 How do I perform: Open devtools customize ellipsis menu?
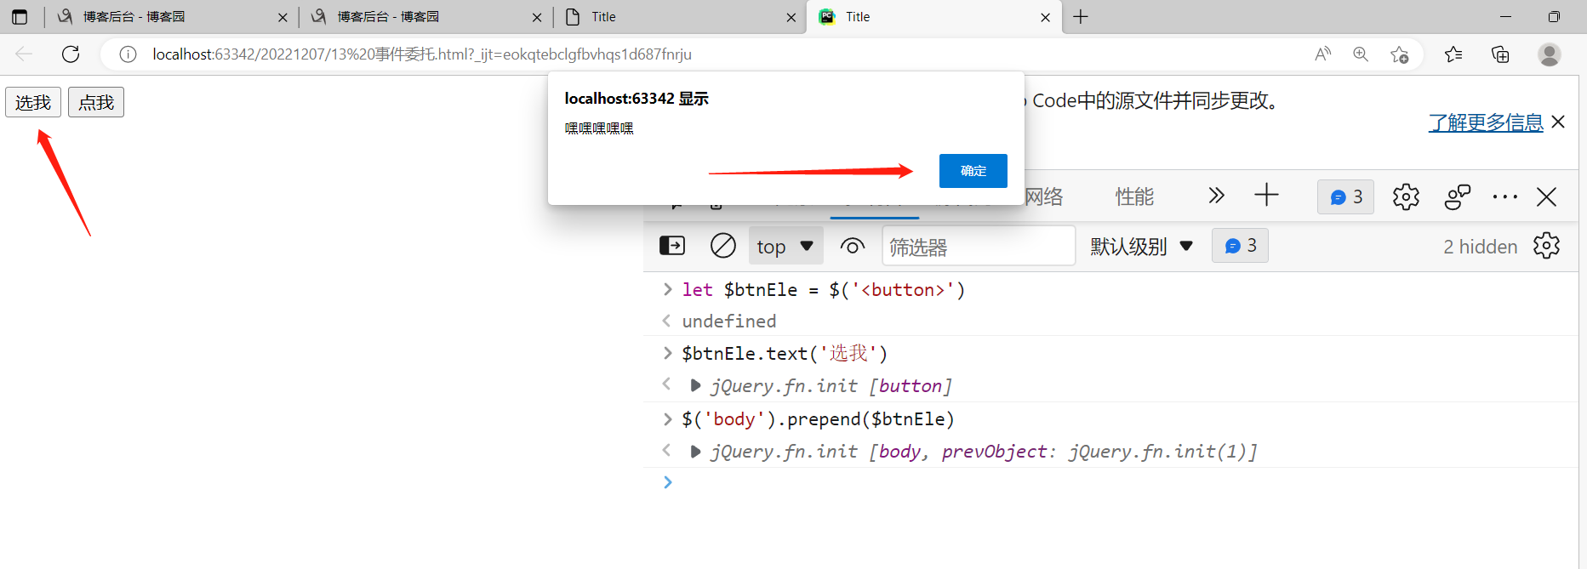pyautogui.click(x=1504, y=197)
